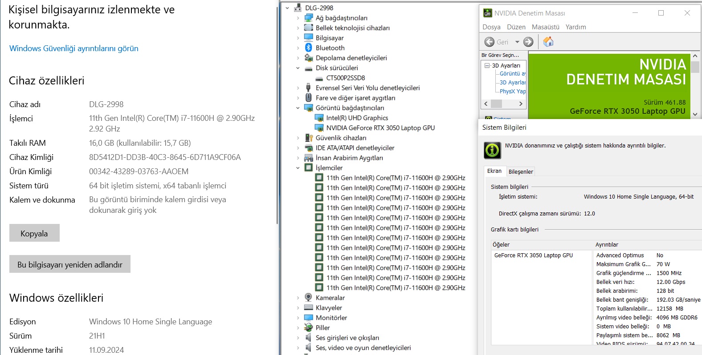Image resolution: width=702 pixels, height=355 pixels.
Task: Click NVIDIA banner vertical scrollbar down arrow
Action: (x=695, y=114)
